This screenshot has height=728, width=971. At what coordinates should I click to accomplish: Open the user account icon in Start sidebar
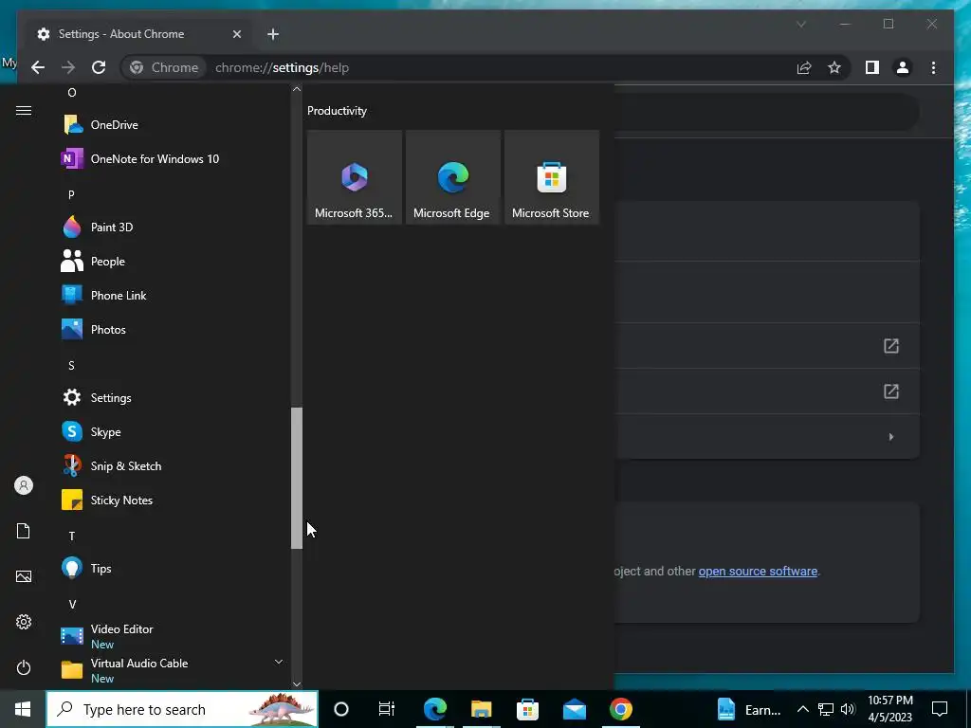[24, 485]
